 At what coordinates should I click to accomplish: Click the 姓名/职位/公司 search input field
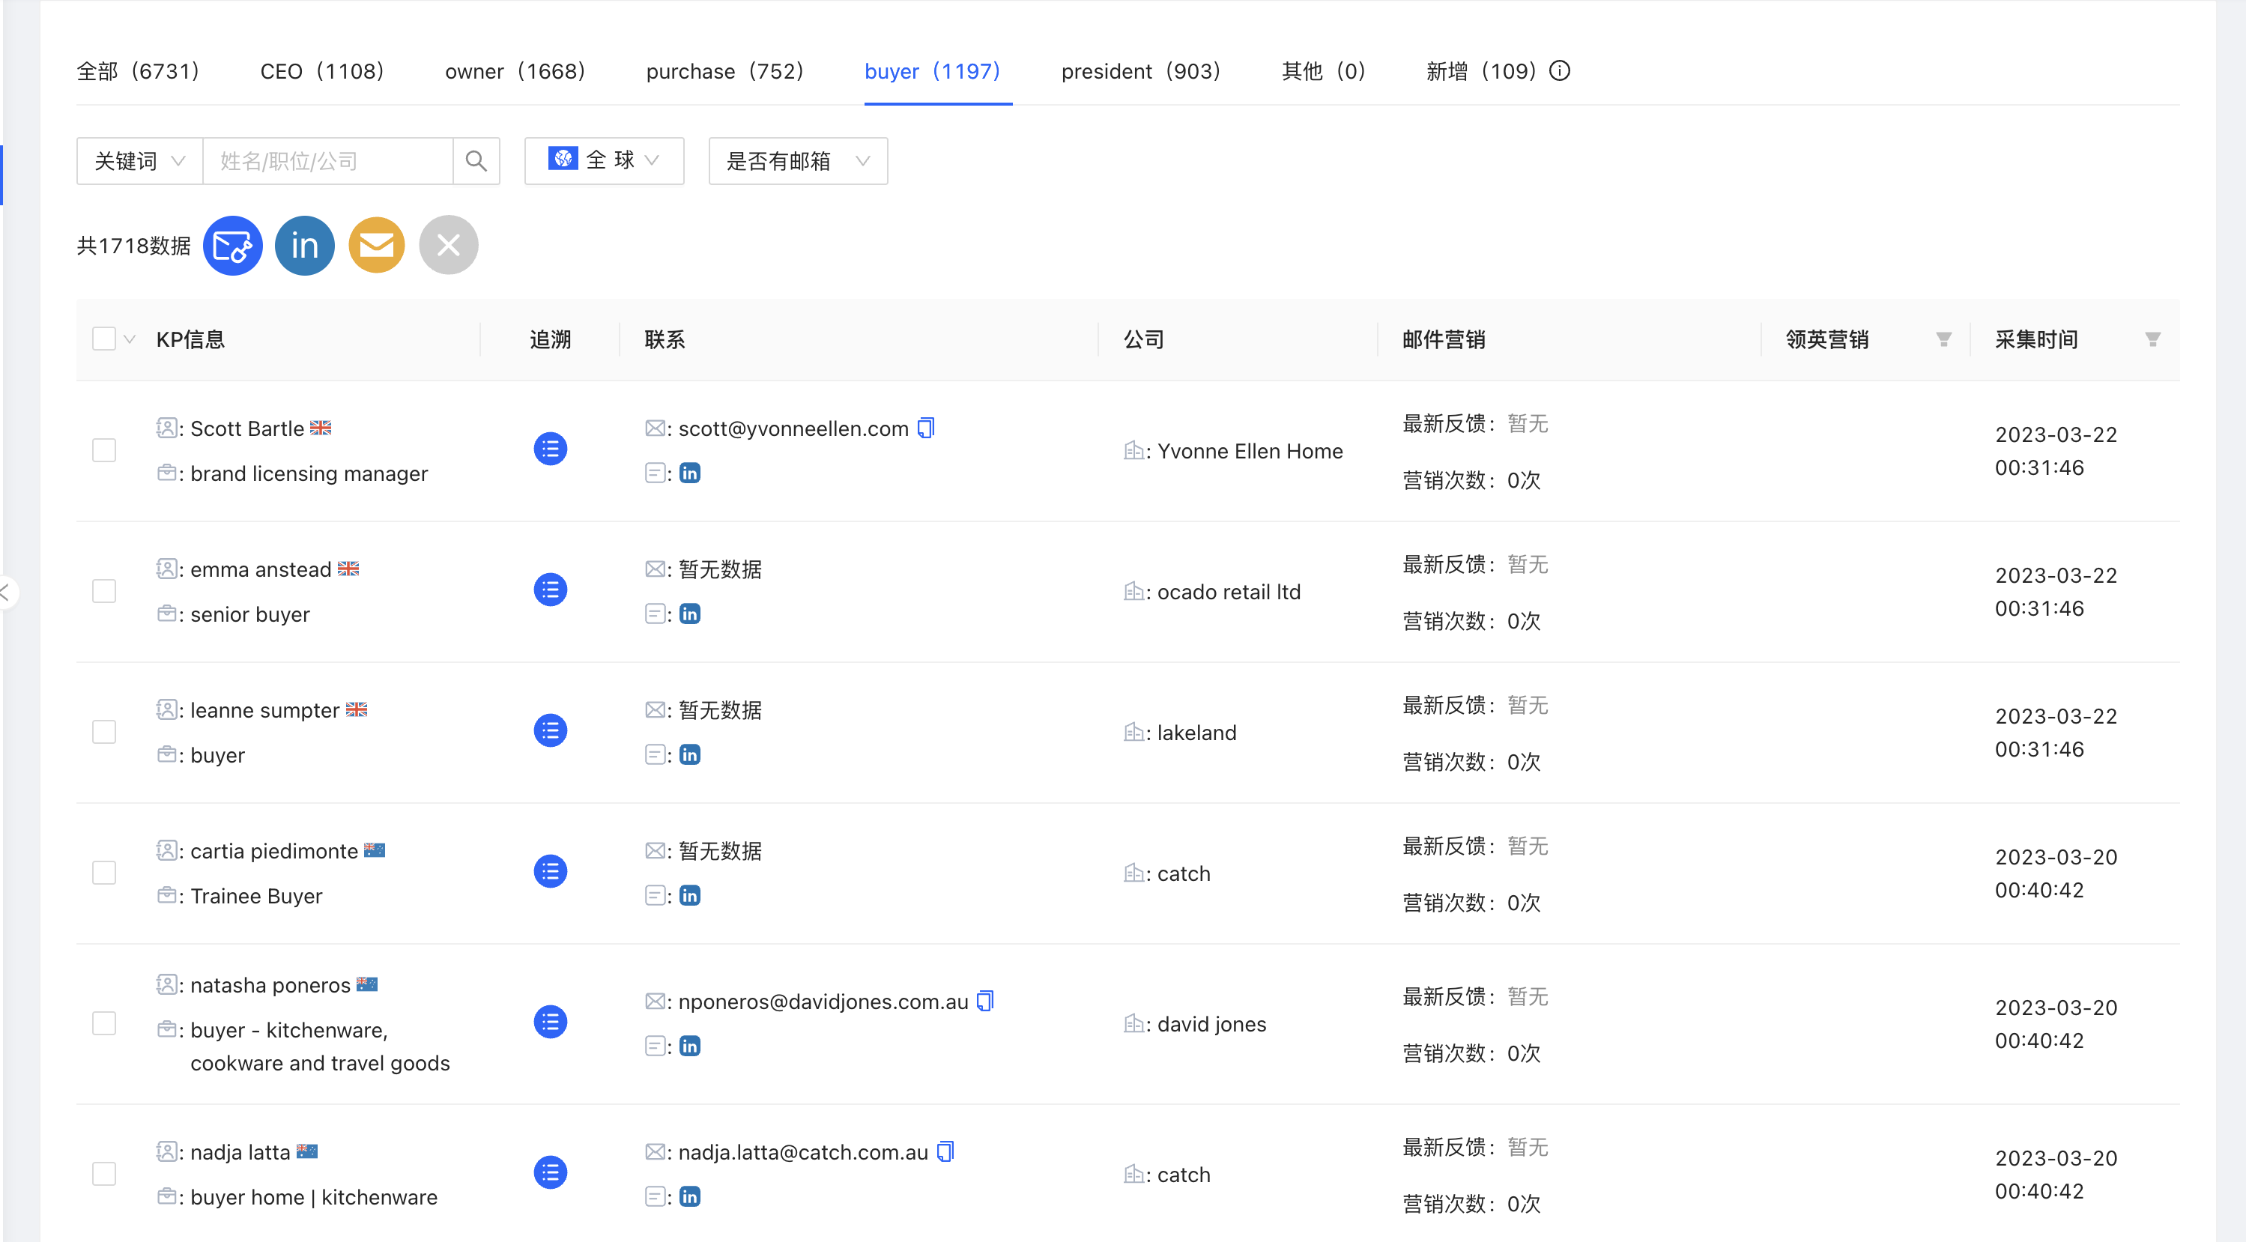pyautogui.click(x=328, y=161)
